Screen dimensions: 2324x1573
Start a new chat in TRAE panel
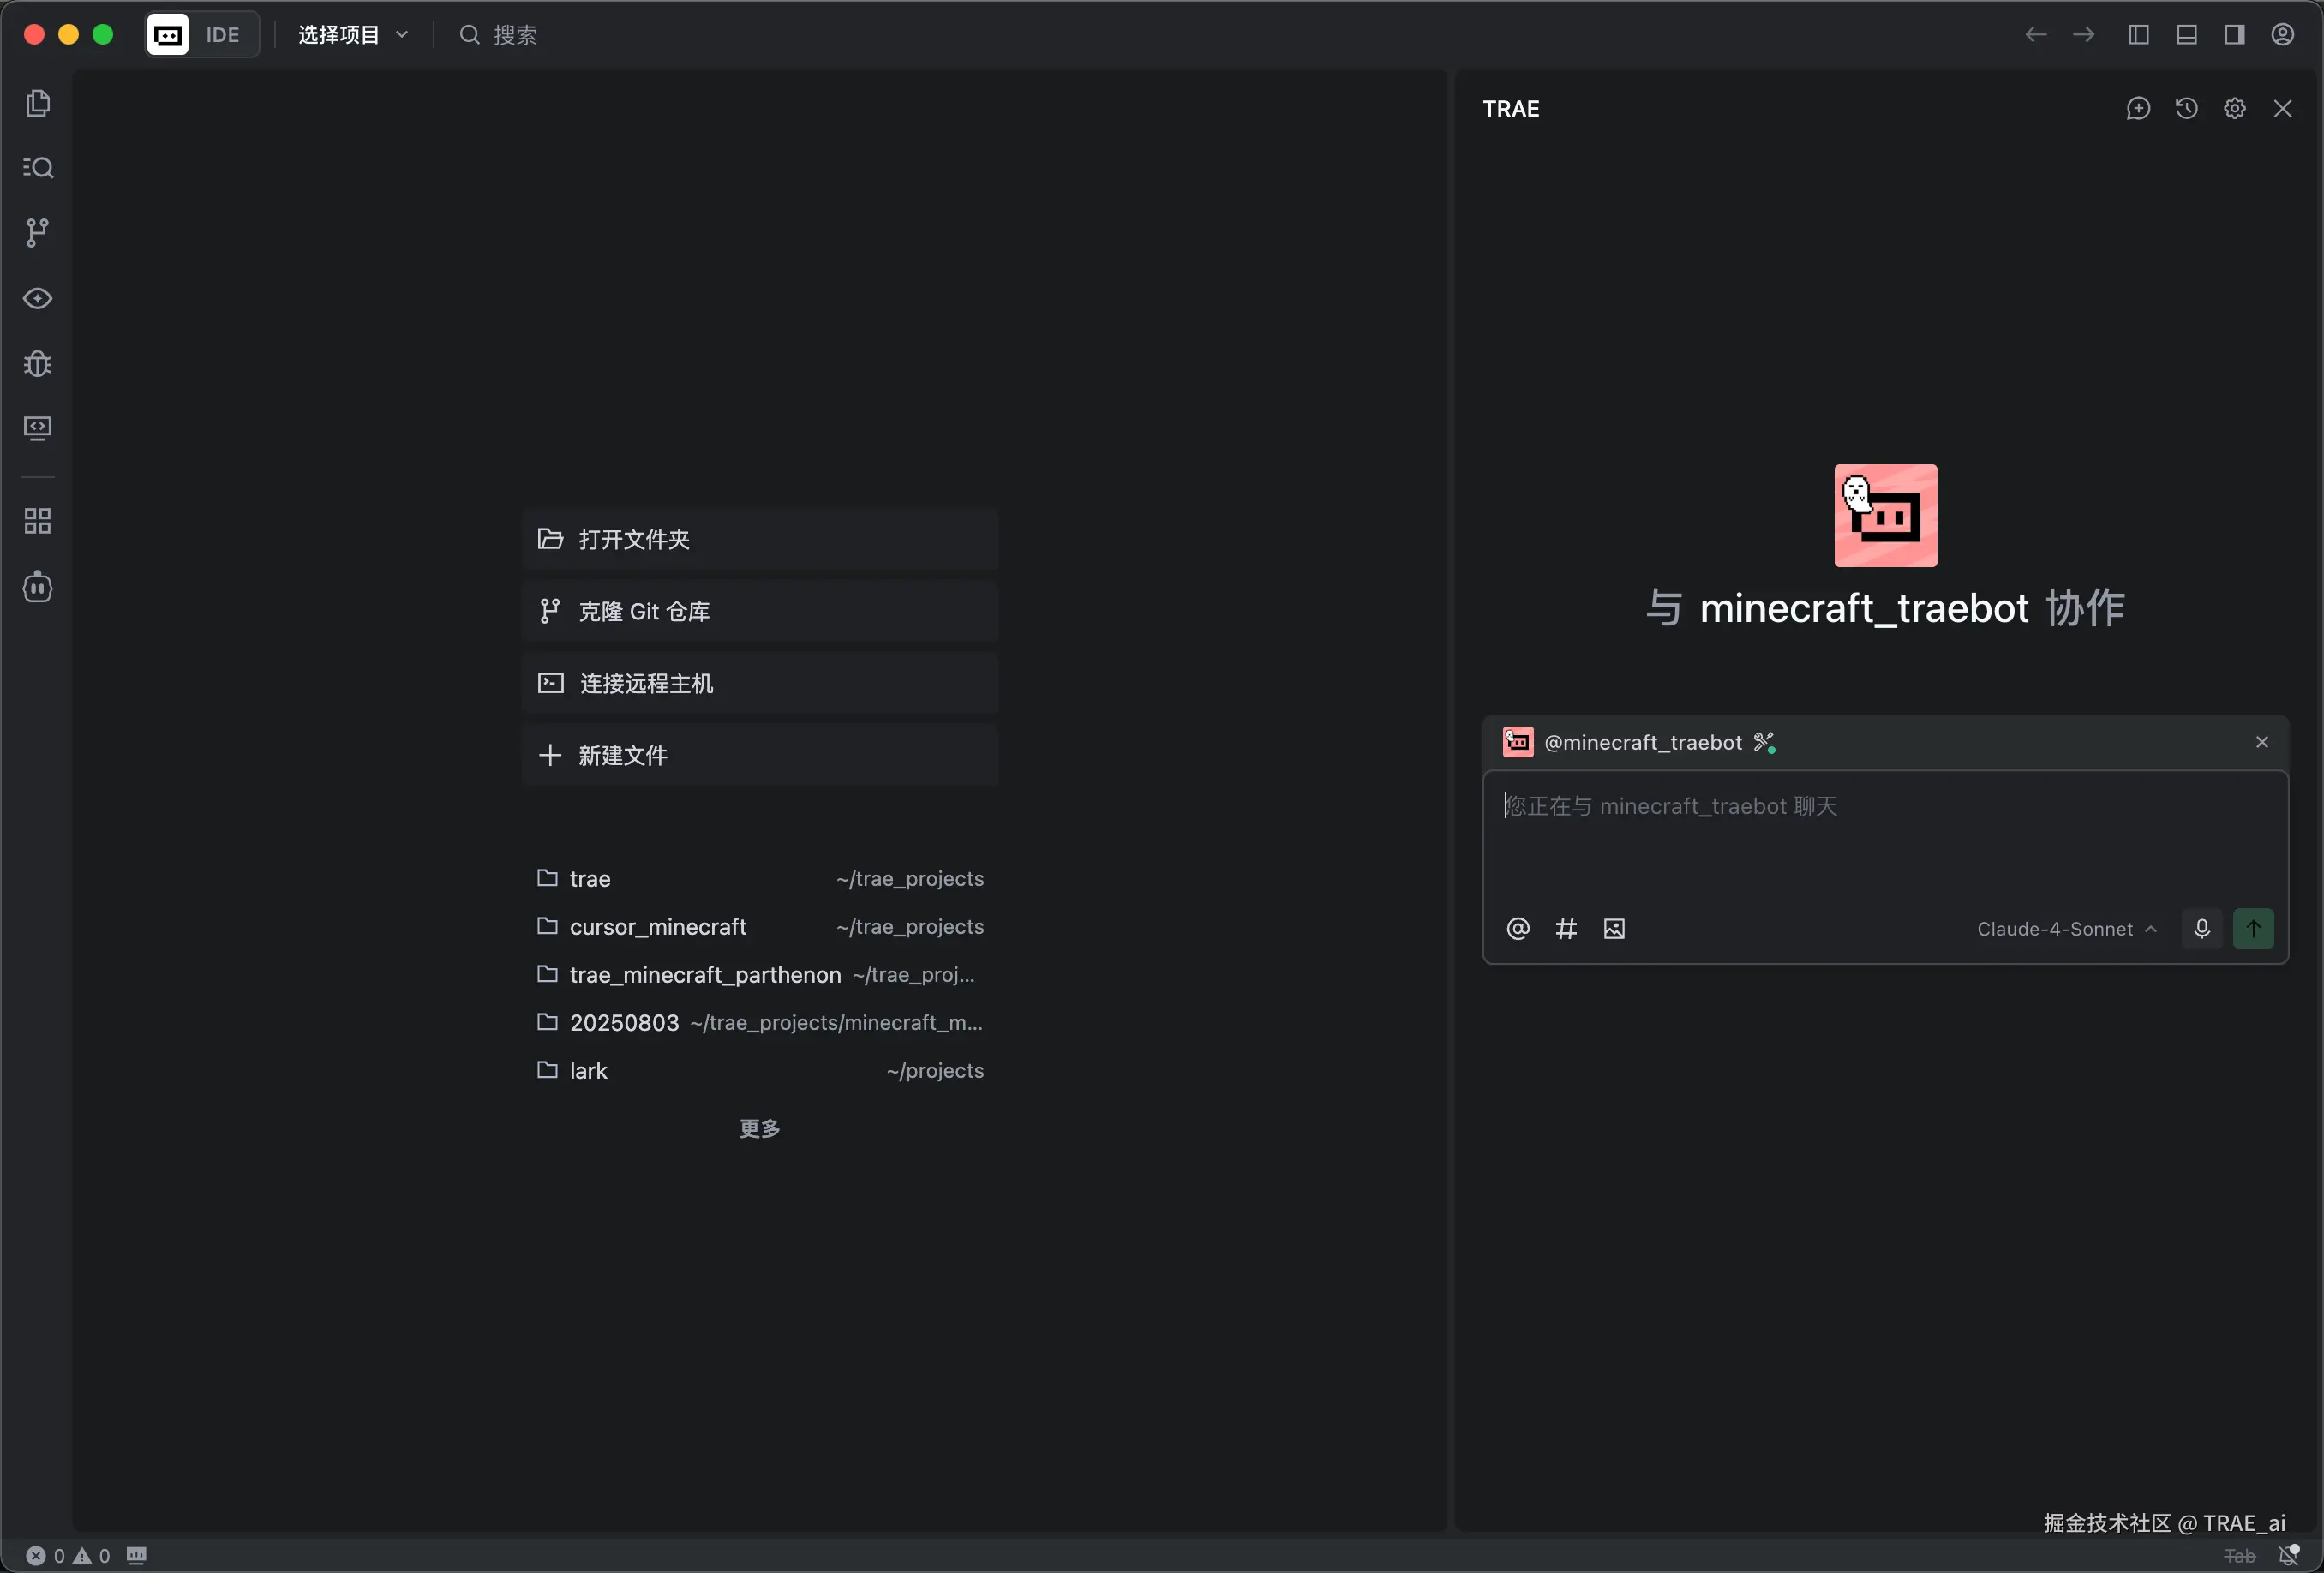point(2138,109)
